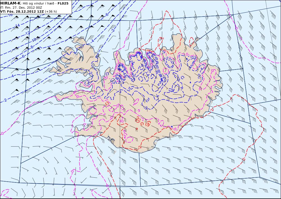The height and width of the screenshot is (199, 281).
Task: Click the -10 blue isotherm label
Action: [x=33, y=40]
